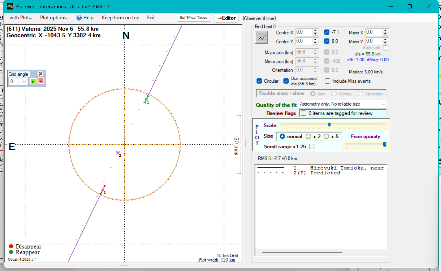Click the Editor button

tap(226, 18)
